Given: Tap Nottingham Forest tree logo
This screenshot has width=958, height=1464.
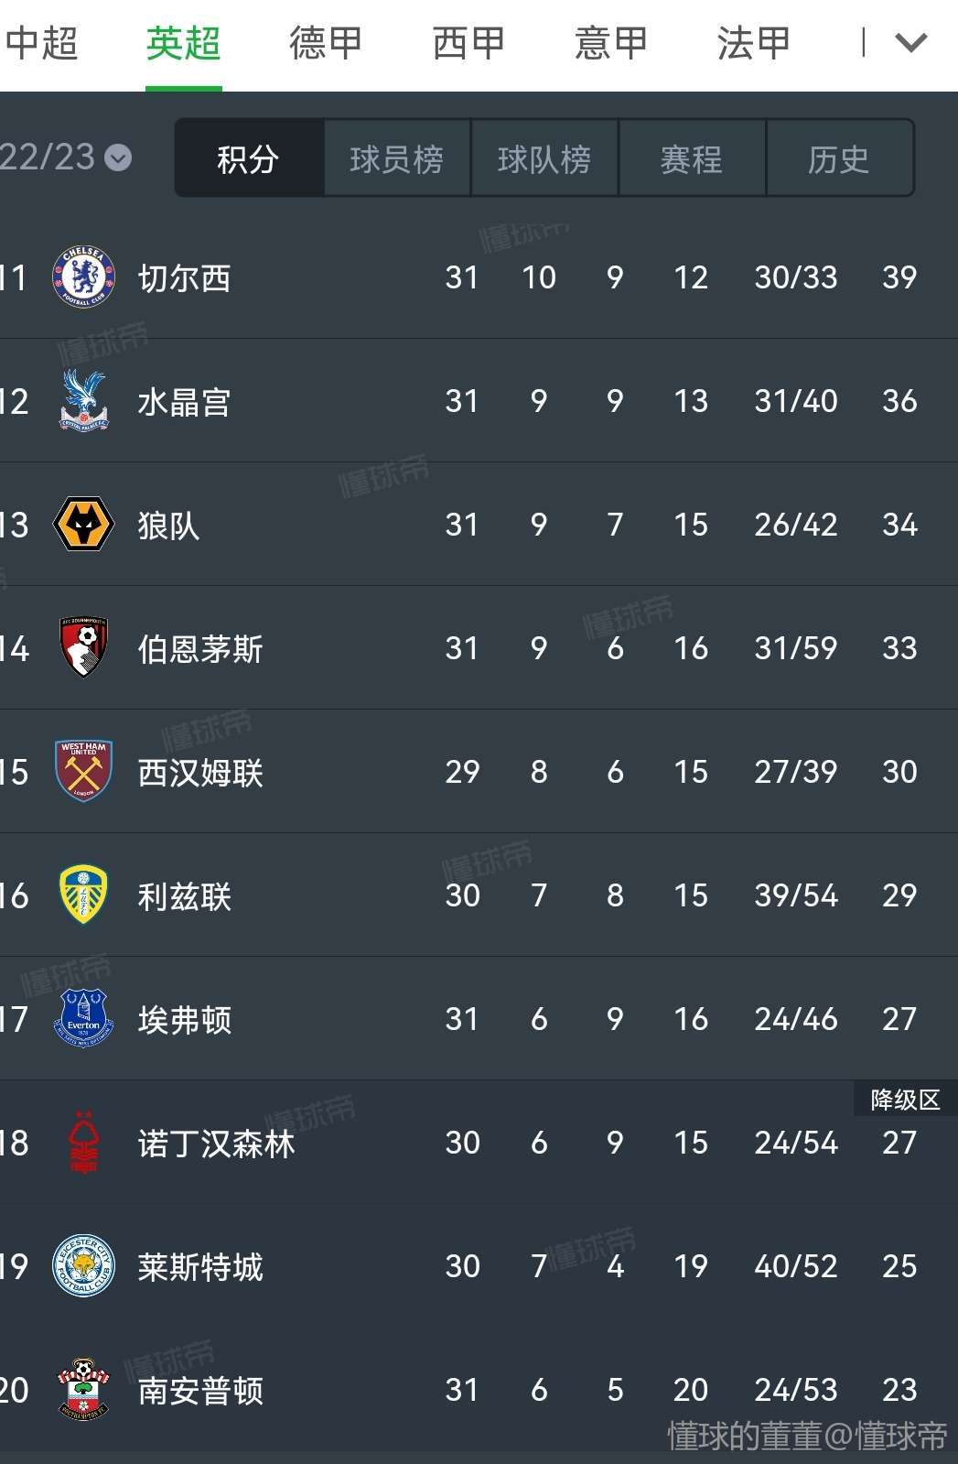Looking at the screenshot, I should pyautogui.click(x=83, y=1142).
